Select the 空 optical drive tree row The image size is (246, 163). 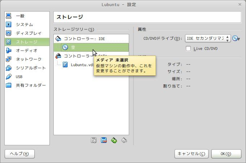pyautogui.click(x=91, y=47)
